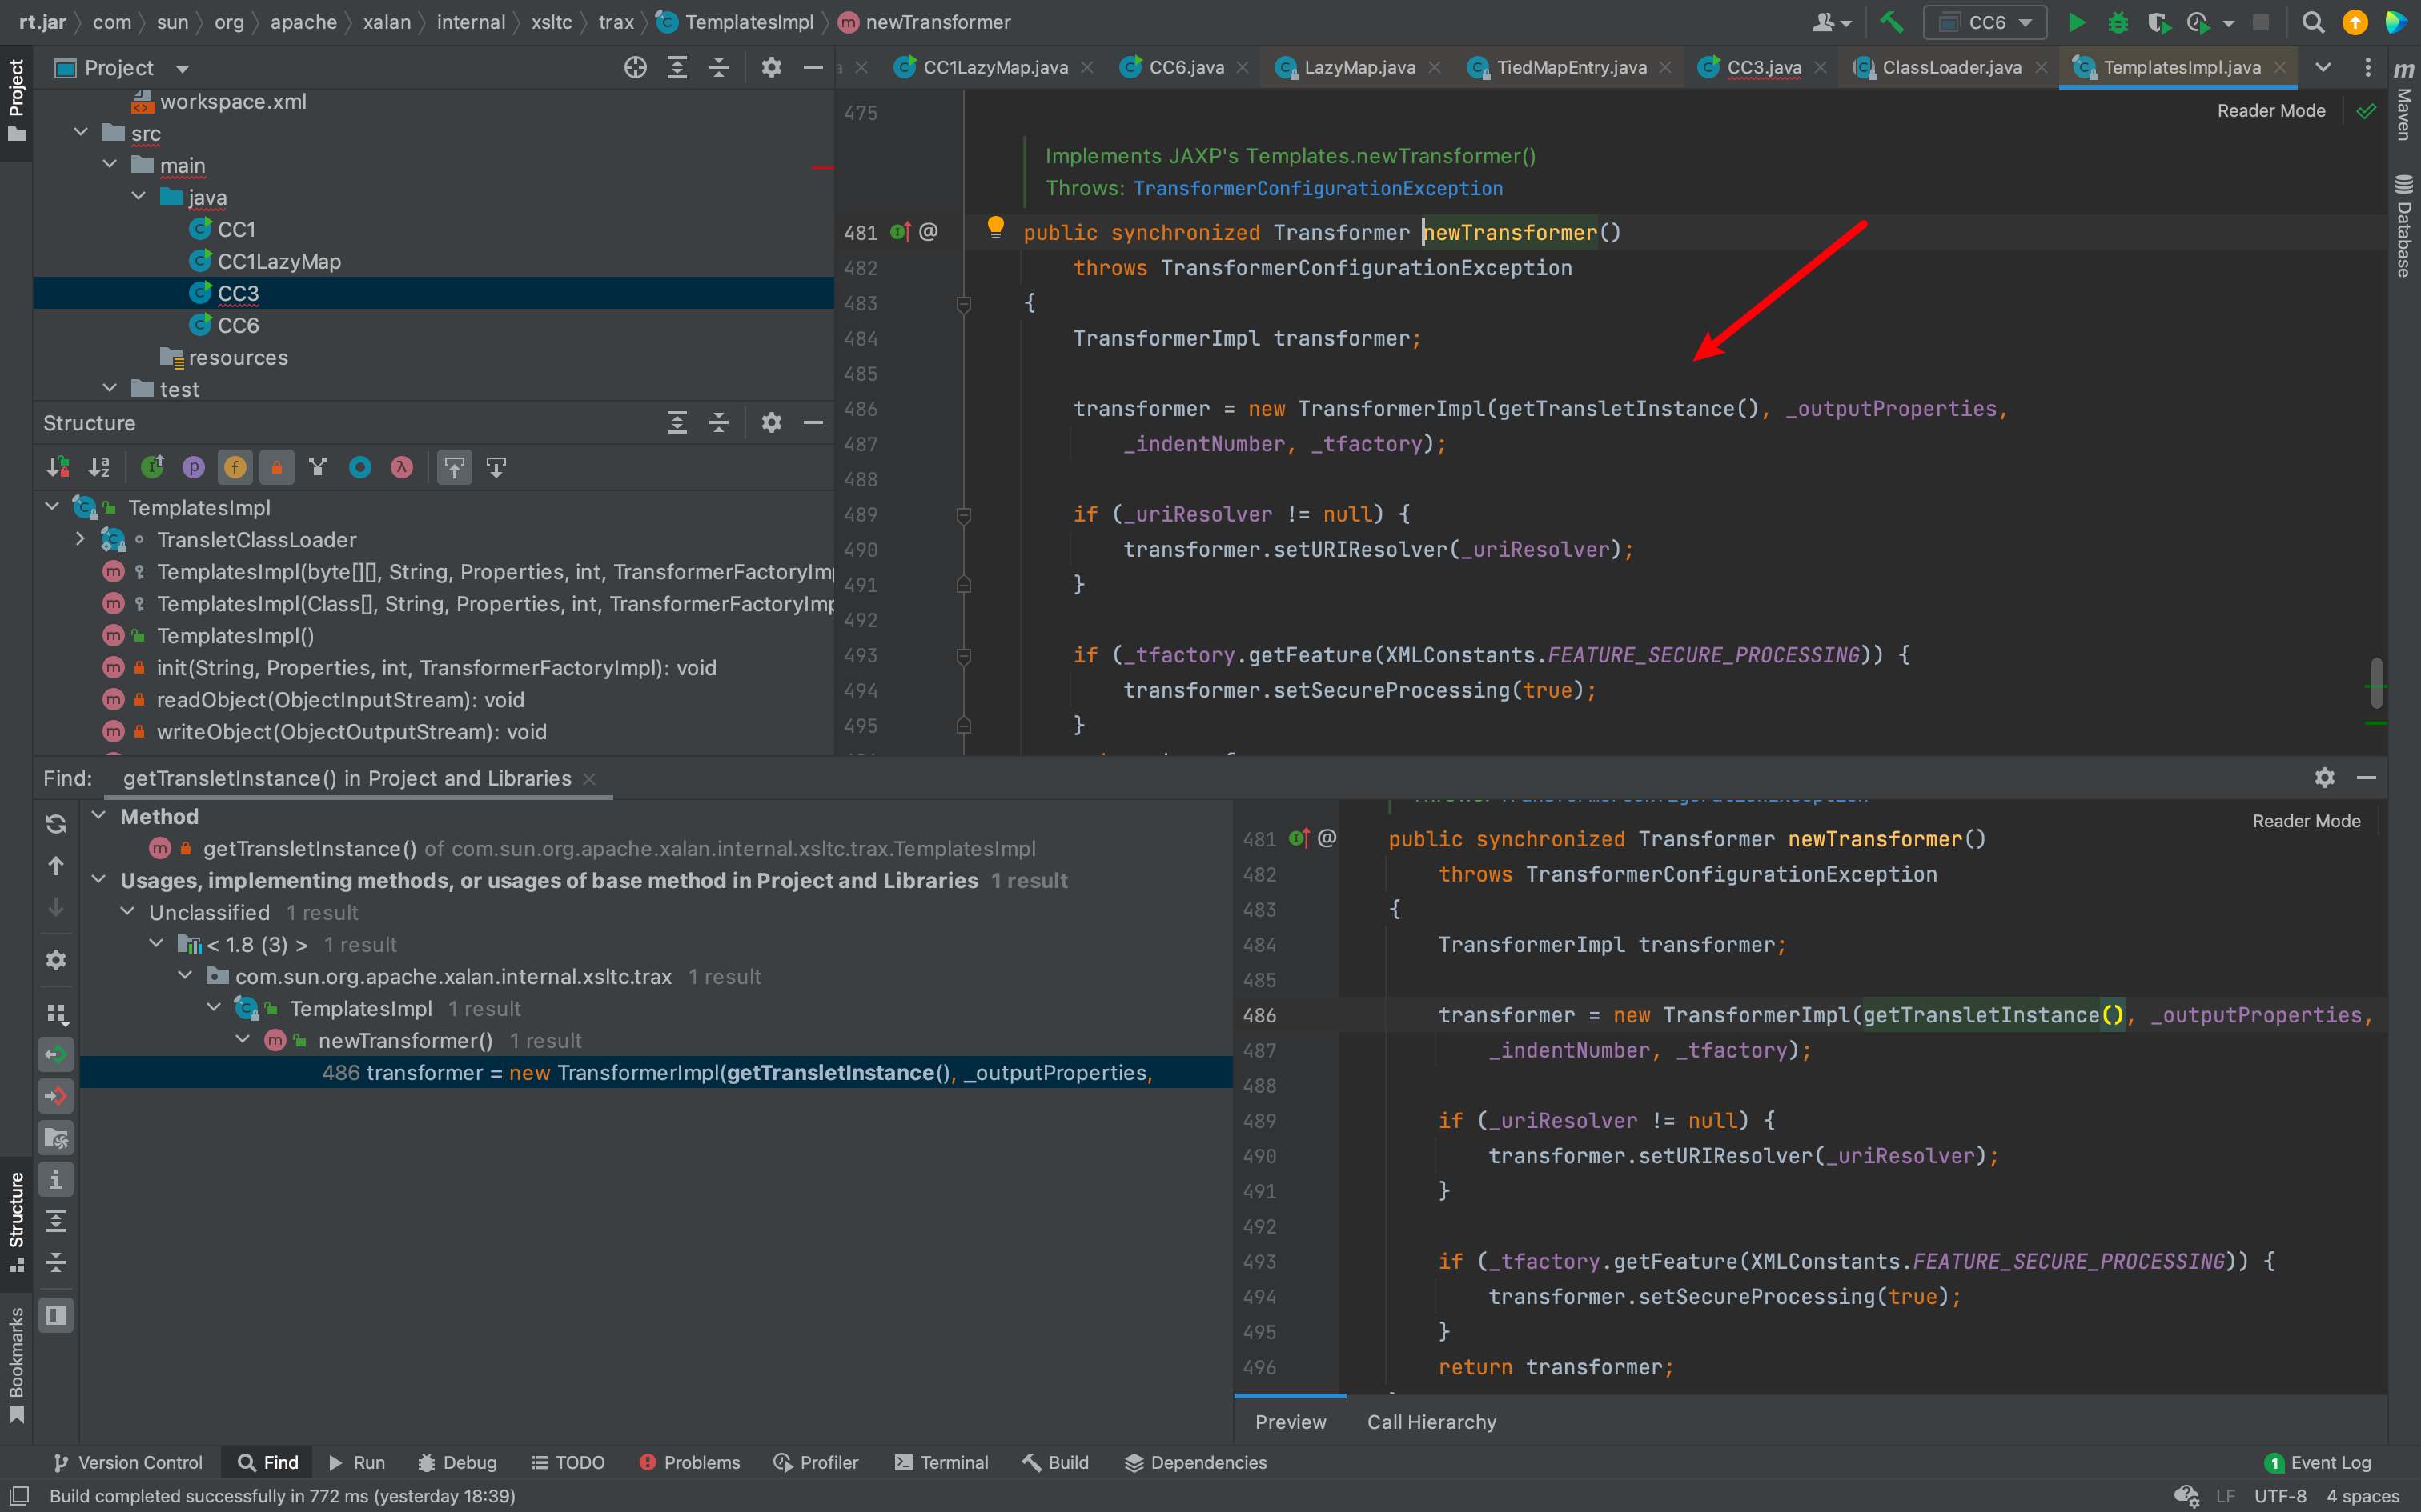Go to previous occurrence in Find
Screen dimensions: 2421x1512
click(56, 865)
